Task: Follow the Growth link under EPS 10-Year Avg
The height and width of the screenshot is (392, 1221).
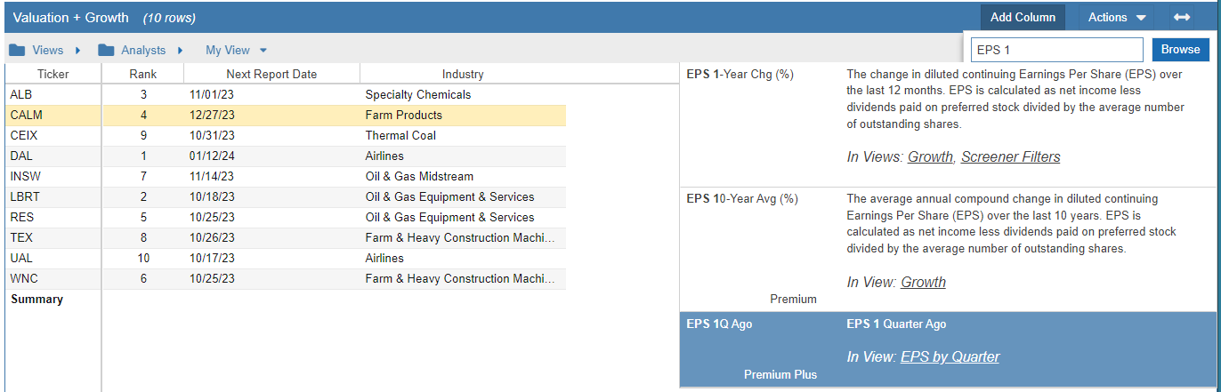Action: click(x=923, y=282)
